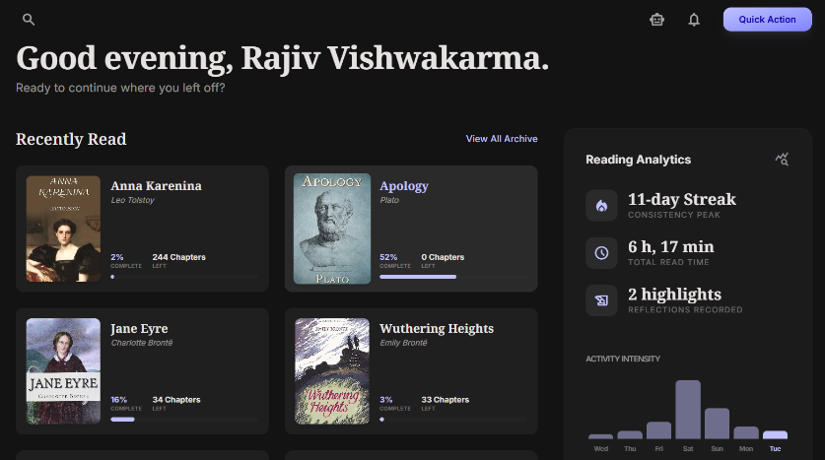Click the Anna Karenina progress bar
This screenshot has width=825, height=460.
tap(184, 277)
